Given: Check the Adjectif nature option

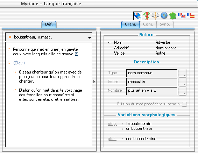Looking at the screenshot, I should [x=121, y=48].
